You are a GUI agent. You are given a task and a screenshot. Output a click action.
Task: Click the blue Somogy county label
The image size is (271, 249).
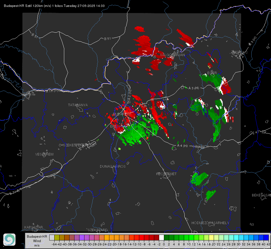coord(56,204)
